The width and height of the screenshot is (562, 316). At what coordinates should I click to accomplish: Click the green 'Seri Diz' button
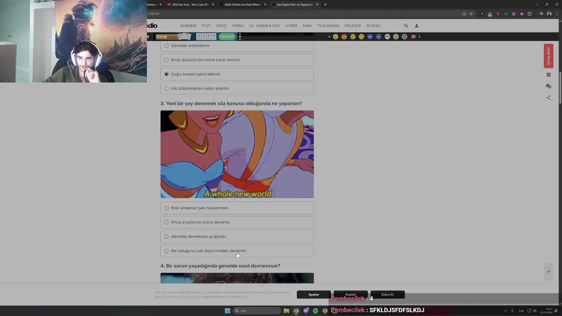[x=227, y=37]
